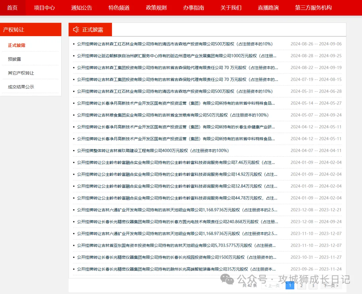Open the 吉林省金发粮库 50万元股权 listing
Screen dimensions: 362x294
click(x=173, y=115)
